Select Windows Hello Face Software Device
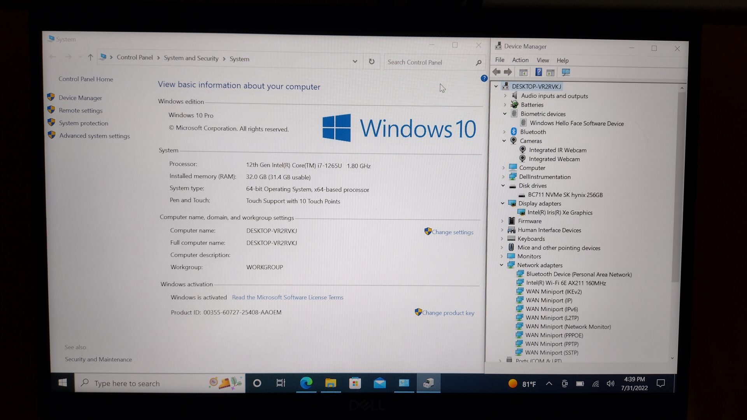 coord(577,123)
